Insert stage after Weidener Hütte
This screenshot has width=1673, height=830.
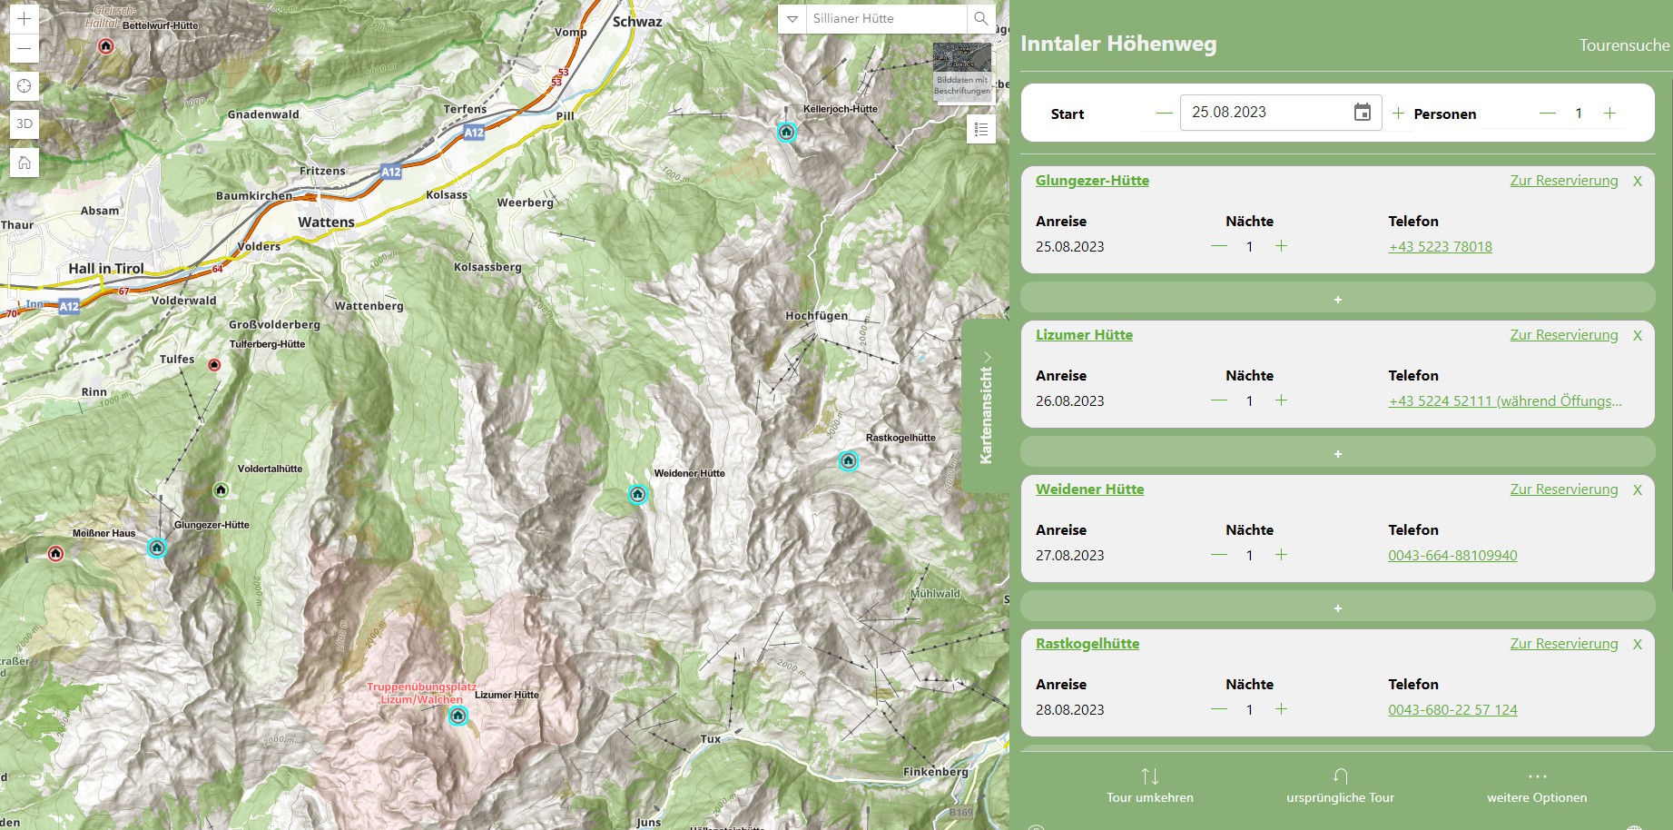tap(1338, 608)
